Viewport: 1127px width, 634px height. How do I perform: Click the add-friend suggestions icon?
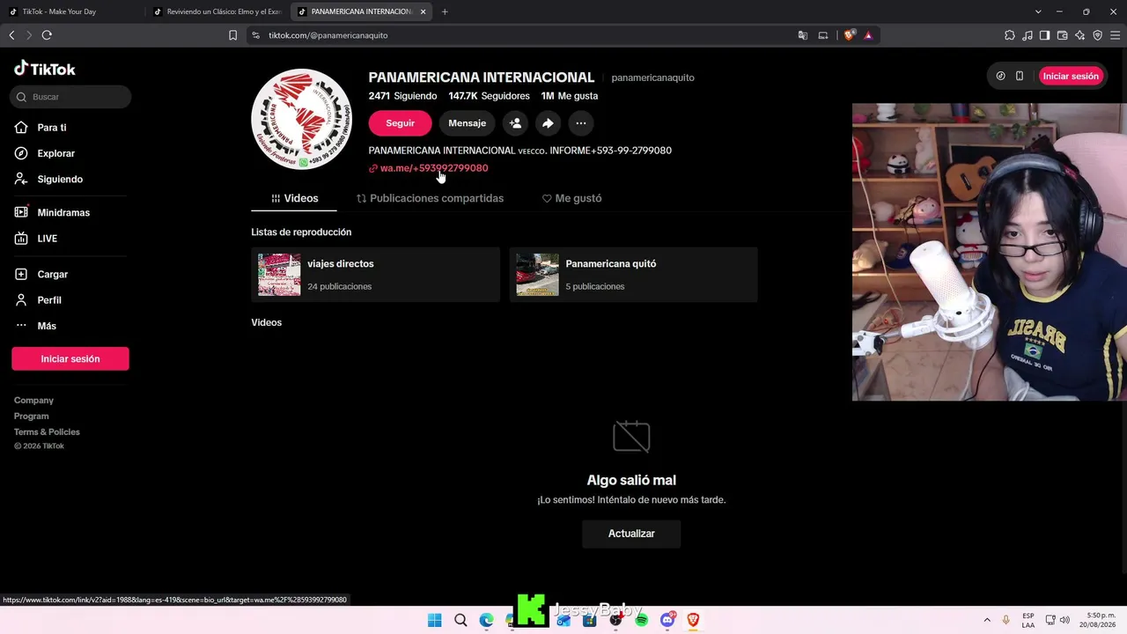pyautogui.click(x=515, y=123)
